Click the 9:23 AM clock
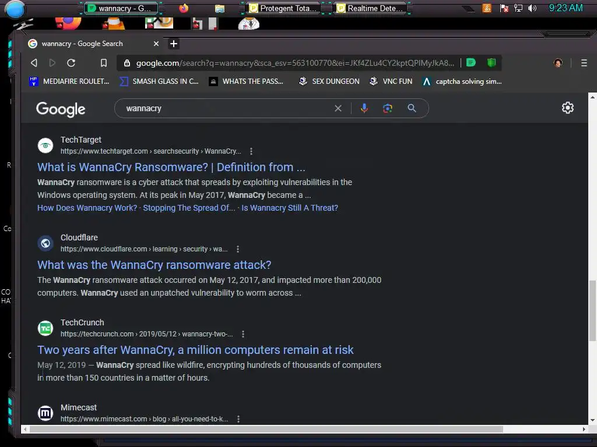This screenshot has width=597, height=447. (566, 8)
